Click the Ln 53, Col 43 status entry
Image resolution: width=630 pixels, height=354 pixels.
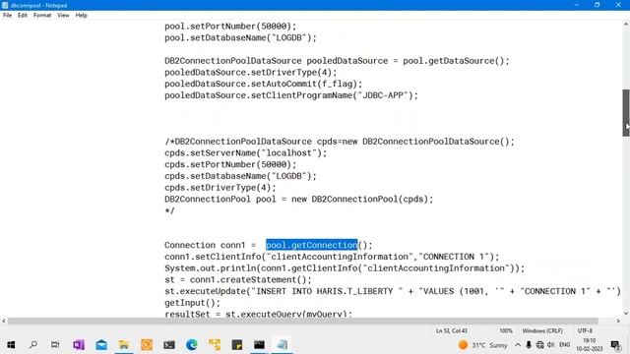451,331
